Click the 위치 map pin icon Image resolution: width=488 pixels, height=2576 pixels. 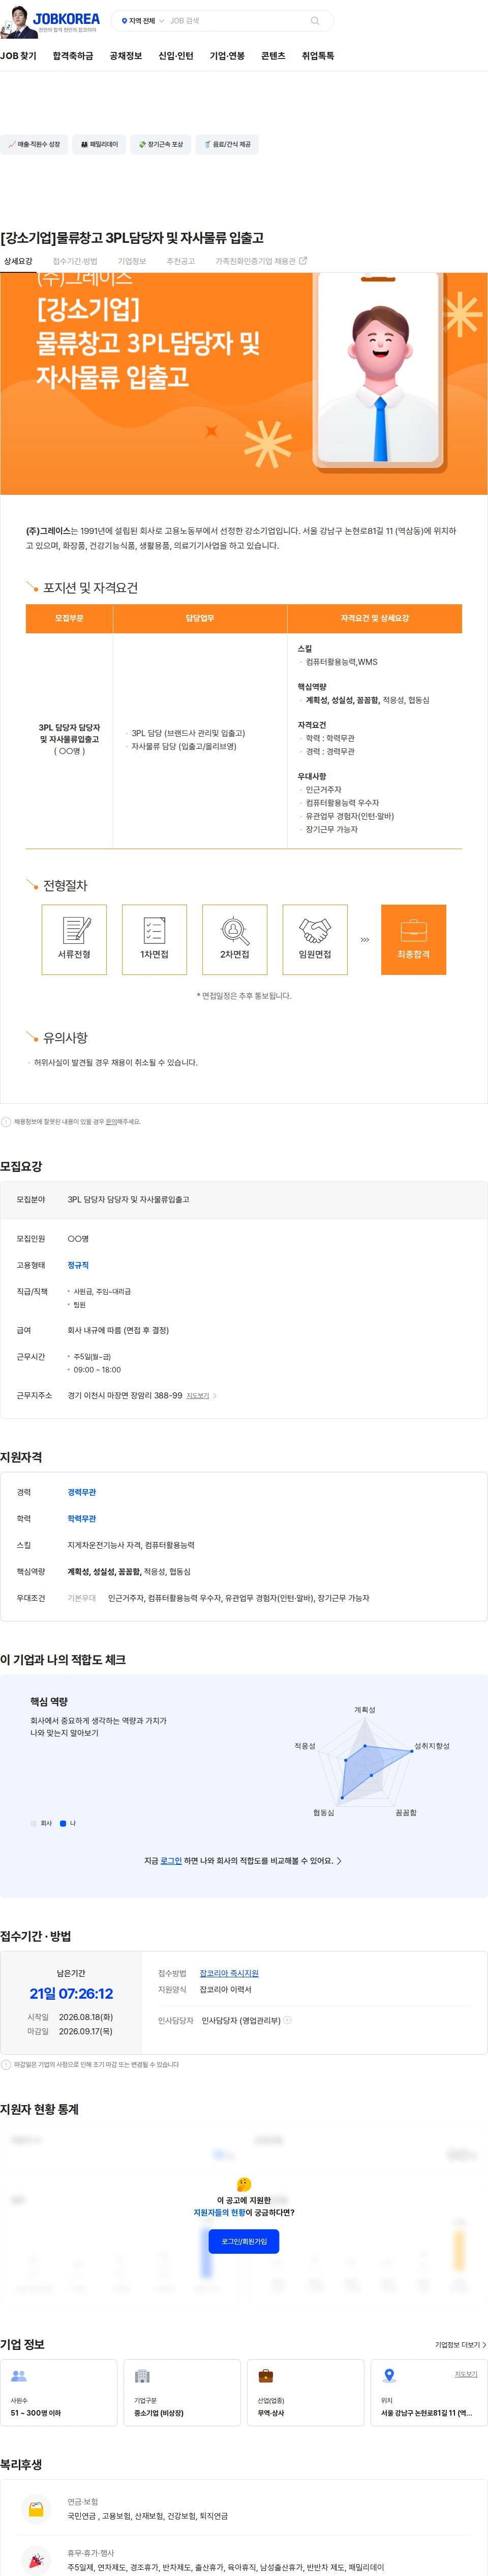click(389, 2376)
